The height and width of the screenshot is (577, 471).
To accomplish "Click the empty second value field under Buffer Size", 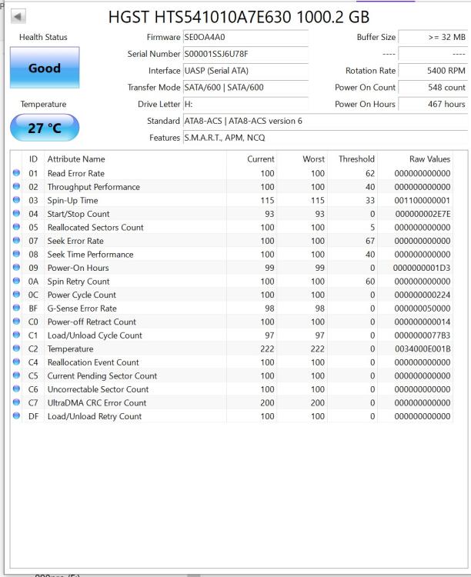I will click(x=433, y=54).
